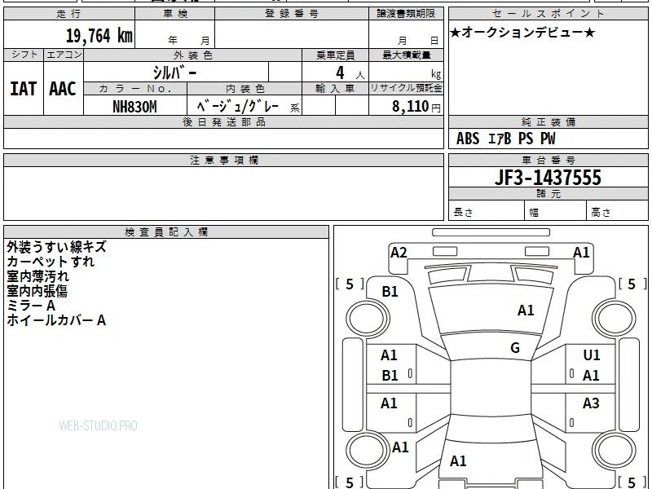Select inspector note 室内薄汚れ
652x489 pixels.
(x=37, y=276)
